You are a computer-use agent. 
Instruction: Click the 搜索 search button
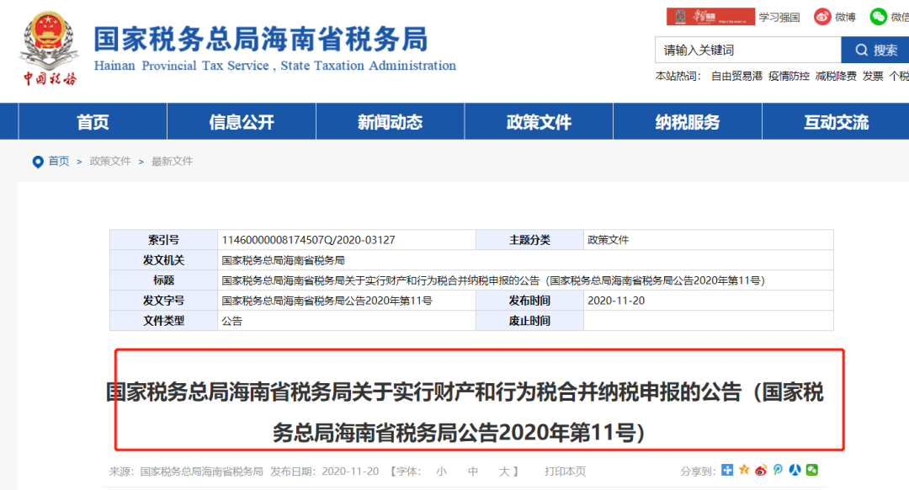(x=873, y=50)
